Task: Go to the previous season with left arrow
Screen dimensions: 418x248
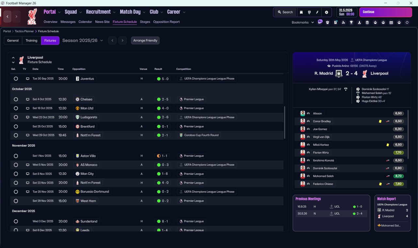Action: pos(112,40)
